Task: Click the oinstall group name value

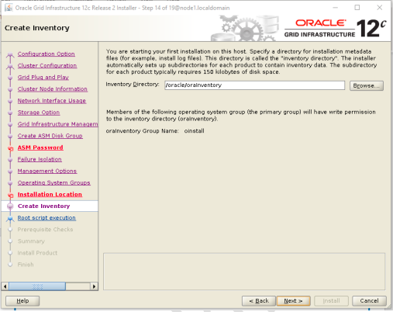Action: coord(194,131)
